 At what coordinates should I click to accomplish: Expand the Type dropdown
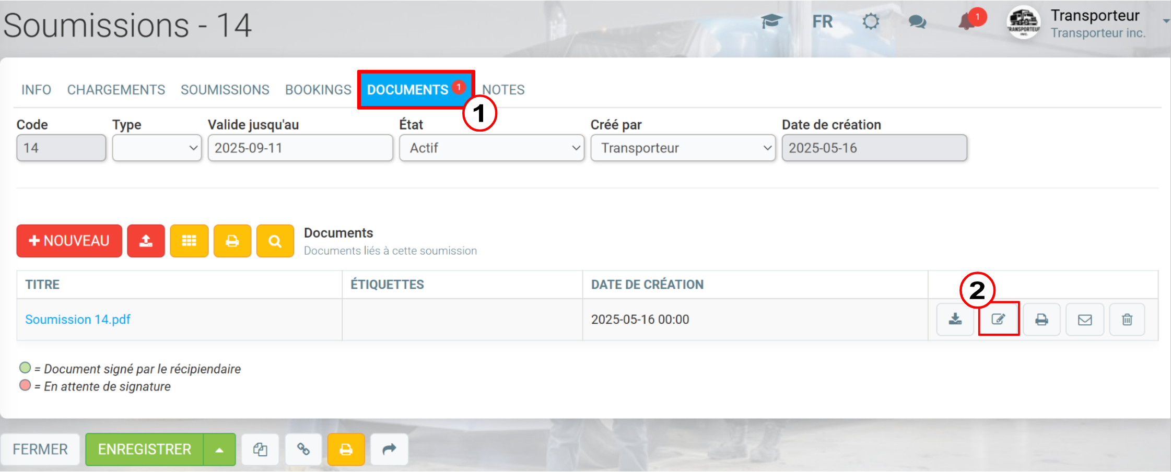click(x=157, y=148)
